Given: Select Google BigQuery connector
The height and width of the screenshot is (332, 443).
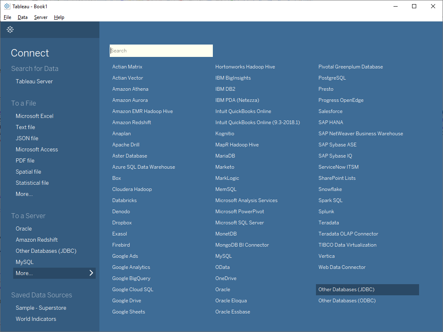Looking at the screenshot, I should pyautogui.click(x=132, y=278).
